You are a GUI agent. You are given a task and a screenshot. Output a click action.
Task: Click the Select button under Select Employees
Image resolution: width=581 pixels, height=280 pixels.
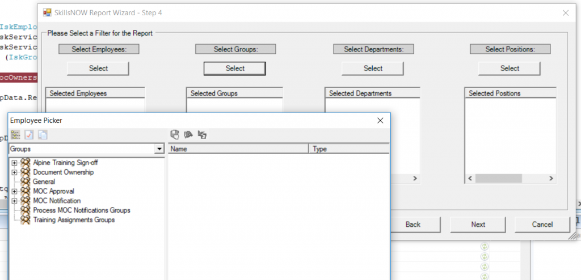pos(98,68)
